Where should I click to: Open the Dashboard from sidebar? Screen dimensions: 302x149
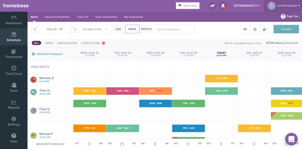pyautogui.click(x=14, y=20)
